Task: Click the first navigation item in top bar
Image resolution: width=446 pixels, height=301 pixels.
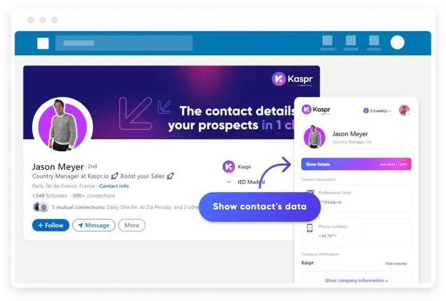Action: [x=327, y=43]
